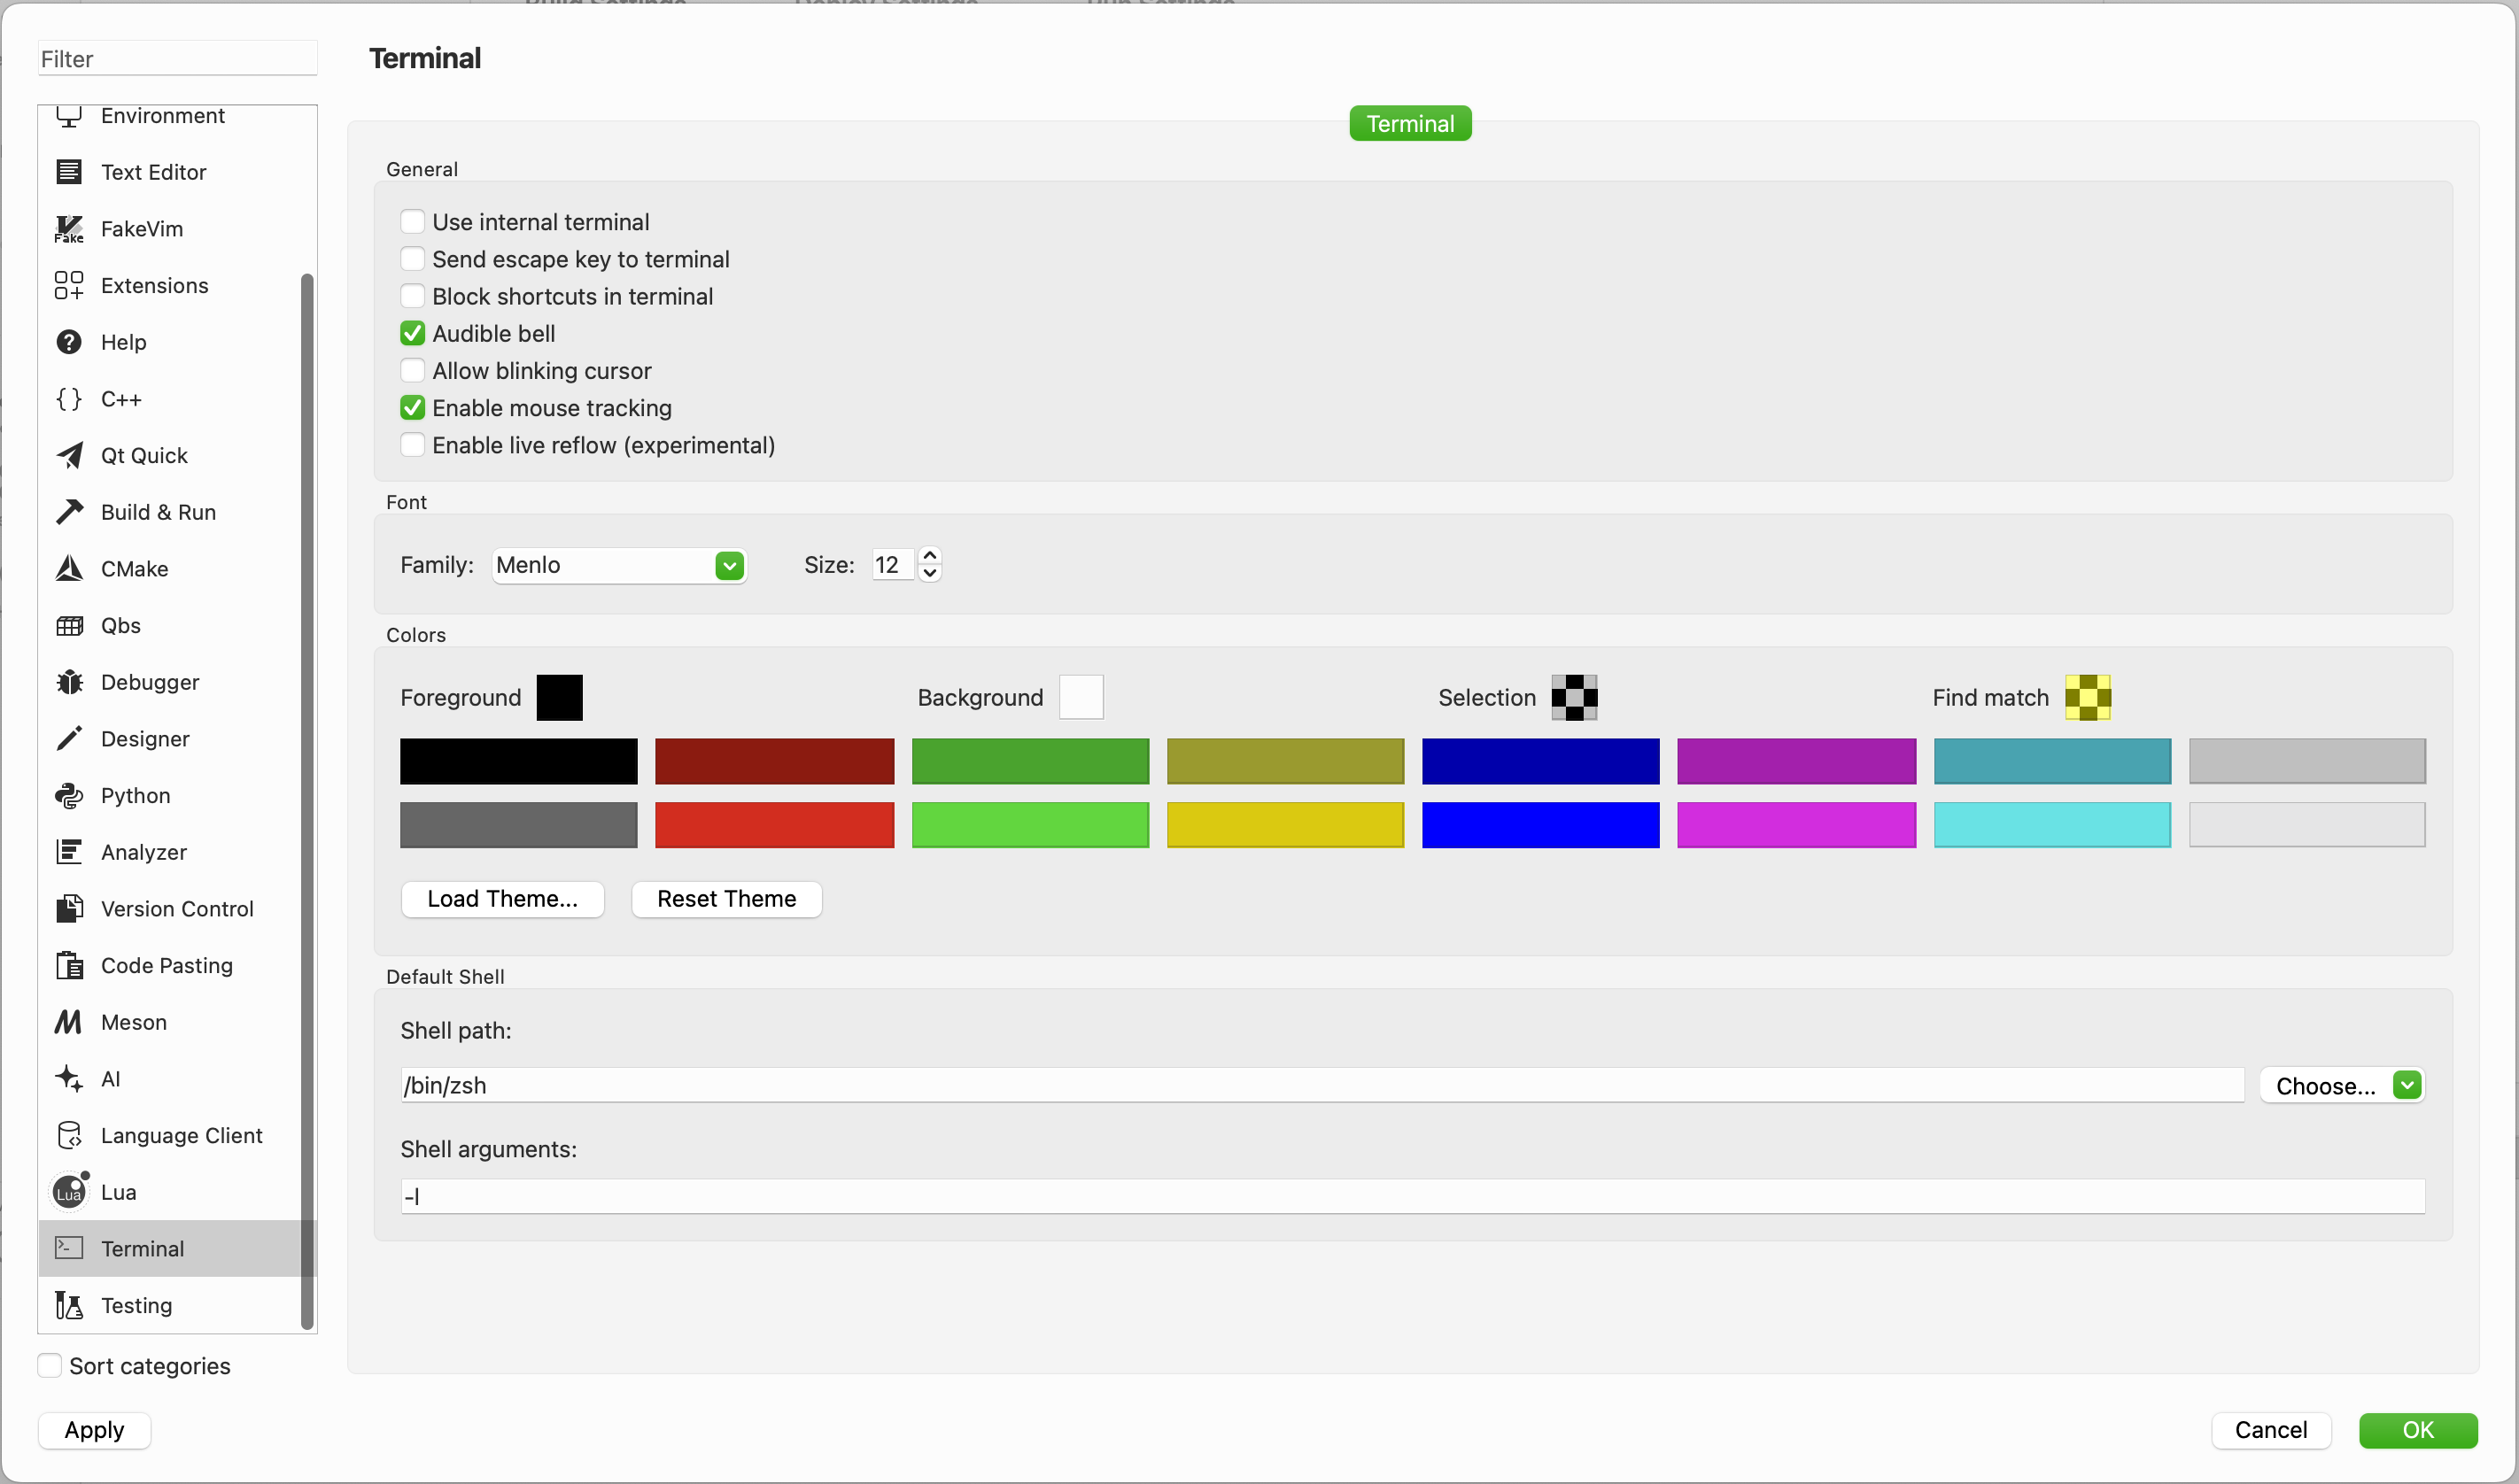Select the Python logo icon in sidebar
The height and width of the screenshot is (1484, 2519).
click(68, 796)
